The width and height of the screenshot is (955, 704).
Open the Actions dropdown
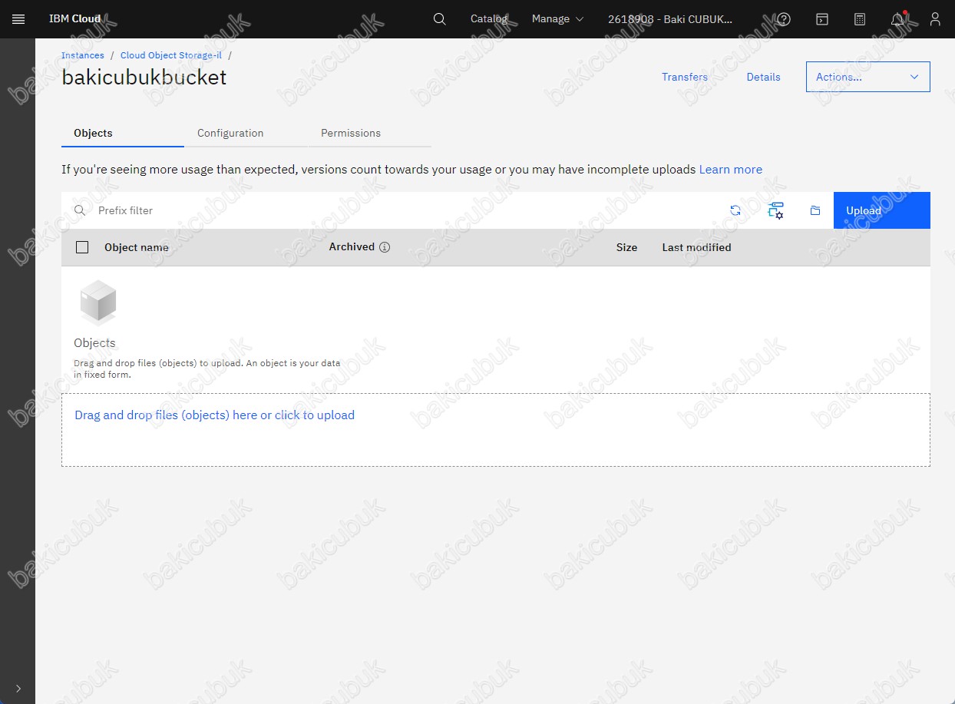[867, 77]
